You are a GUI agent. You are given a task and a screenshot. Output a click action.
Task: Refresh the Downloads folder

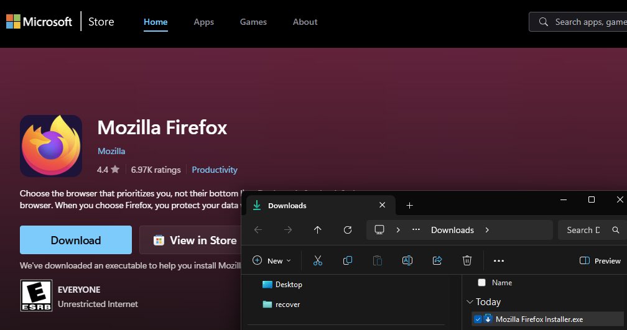tap(348, 230)
